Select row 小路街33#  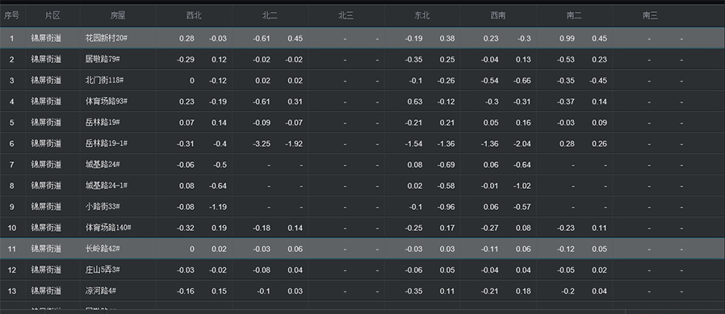tap(362, 207)
